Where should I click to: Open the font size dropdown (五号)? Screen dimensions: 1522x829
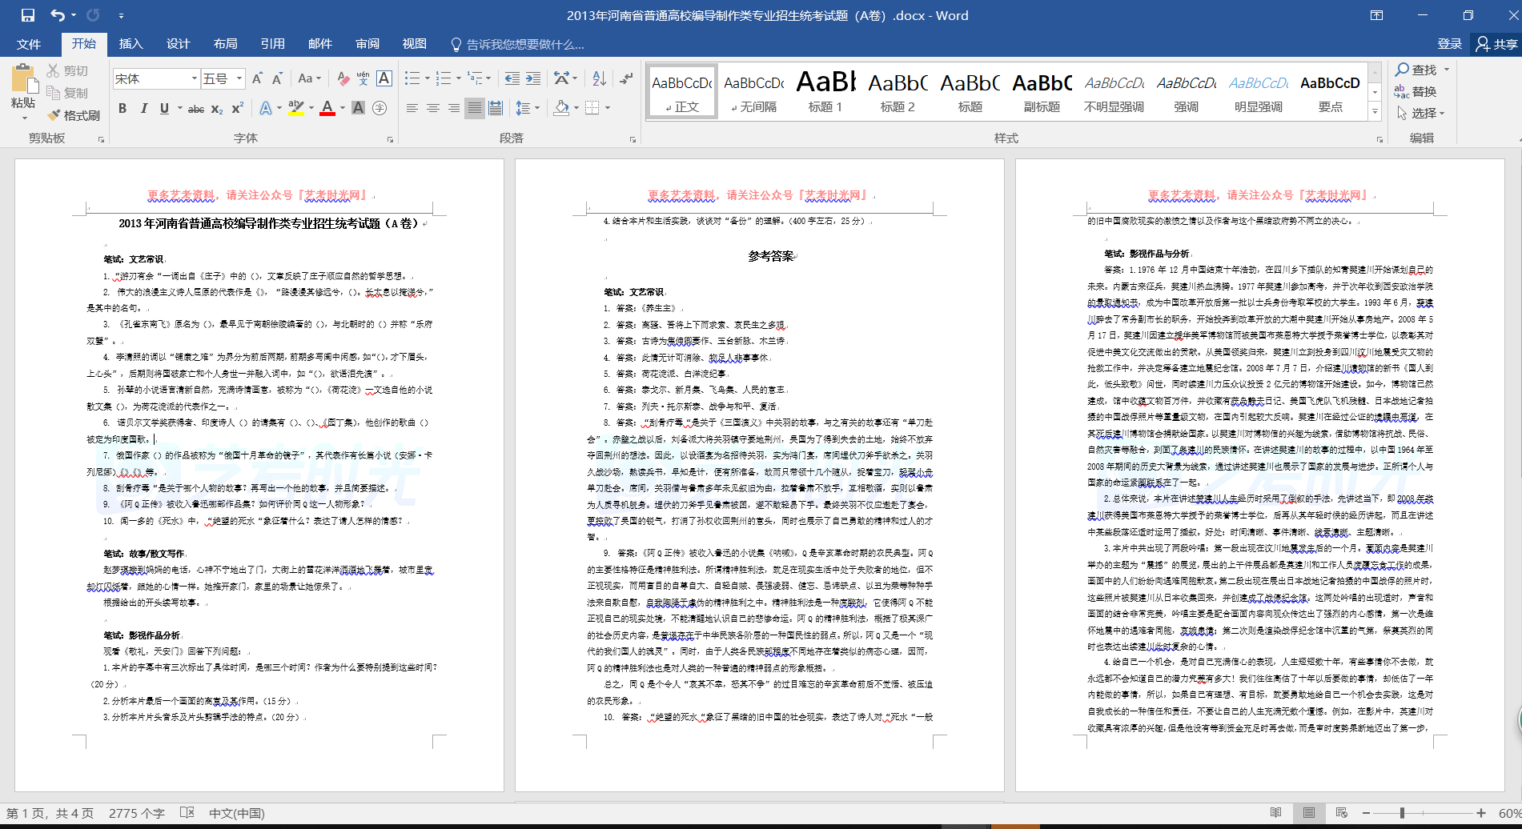point(239,78)
